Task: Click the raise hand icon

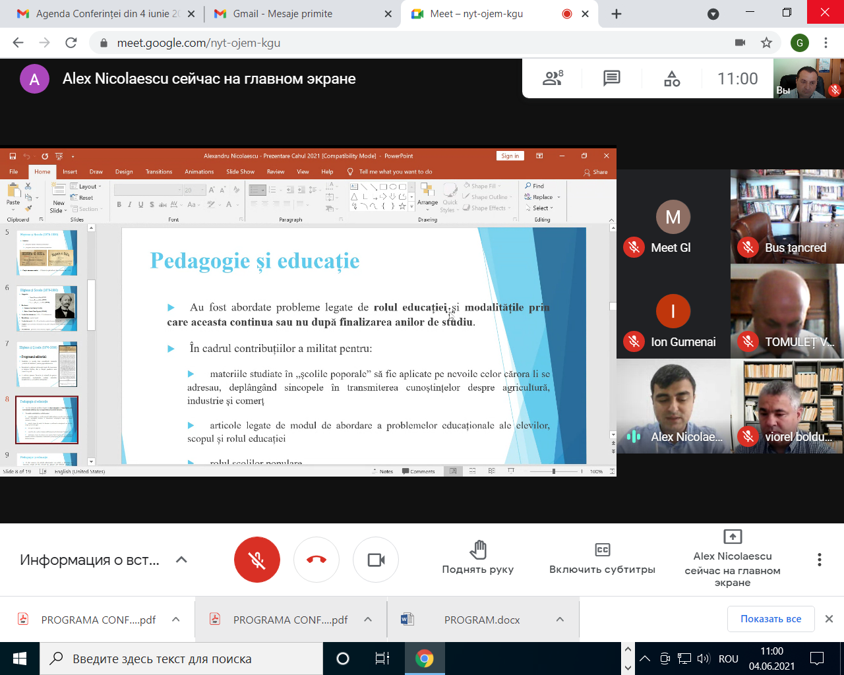Action: tap(477, 550)
